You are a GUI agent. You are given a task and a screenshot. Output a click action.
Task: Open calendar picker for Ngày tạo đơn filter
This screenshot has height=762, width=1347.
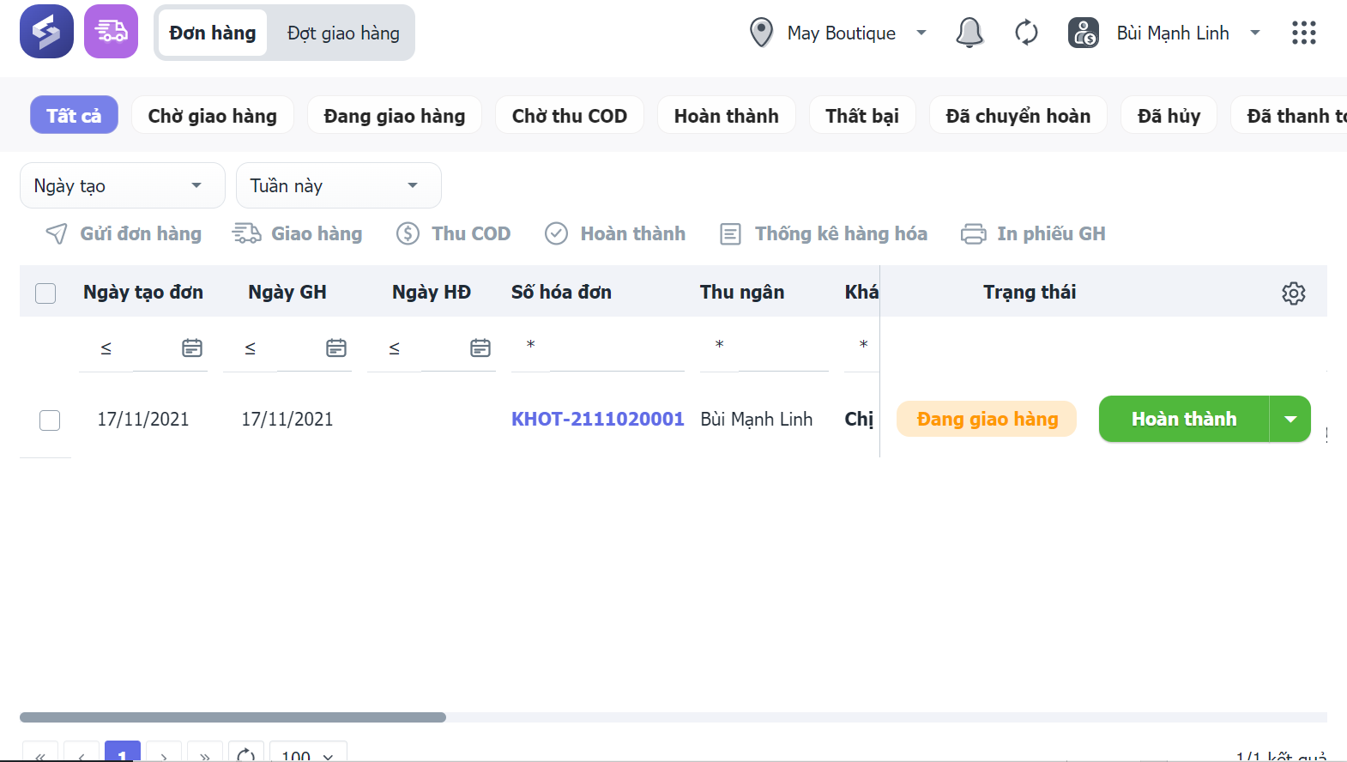[192, 348]
